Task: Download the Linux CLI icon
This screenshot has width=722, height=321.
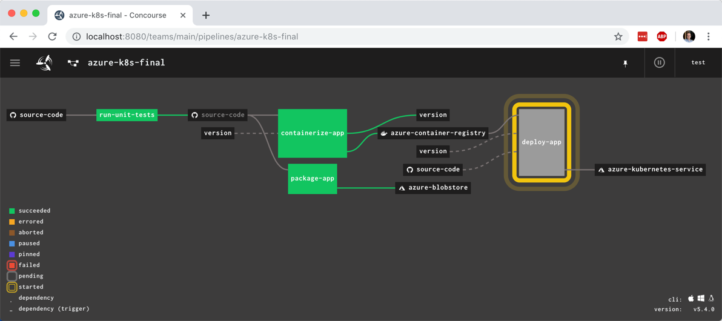Action: pyautogui.click(x=711, y=299)
